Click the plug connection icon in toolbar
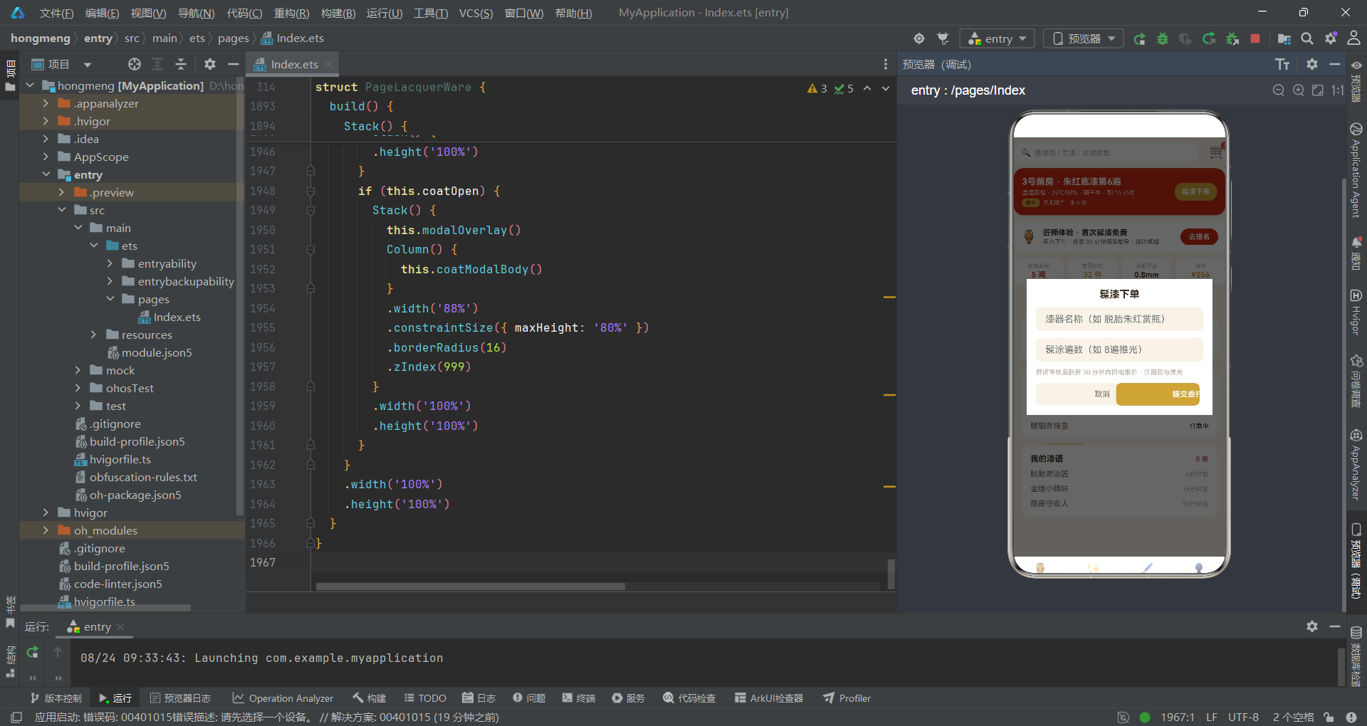Screen dimensions: 1367x726 point(943,38)
